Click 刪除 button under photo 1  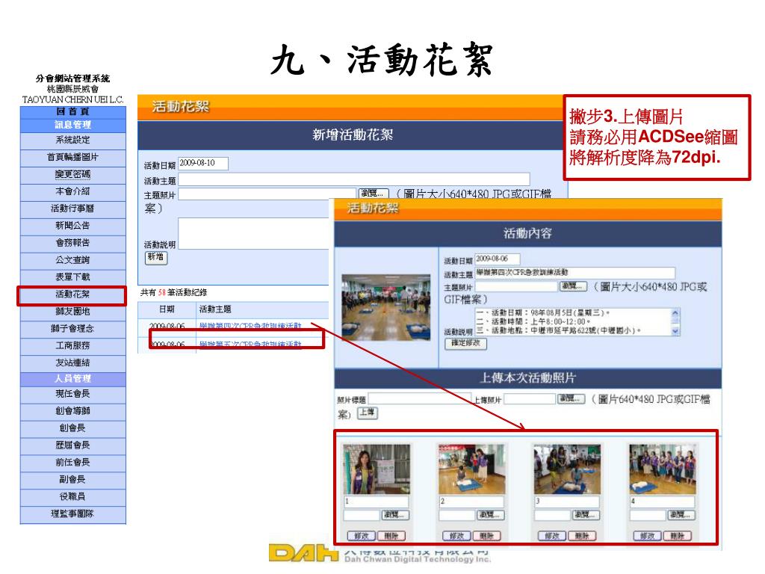pos(391,536)
